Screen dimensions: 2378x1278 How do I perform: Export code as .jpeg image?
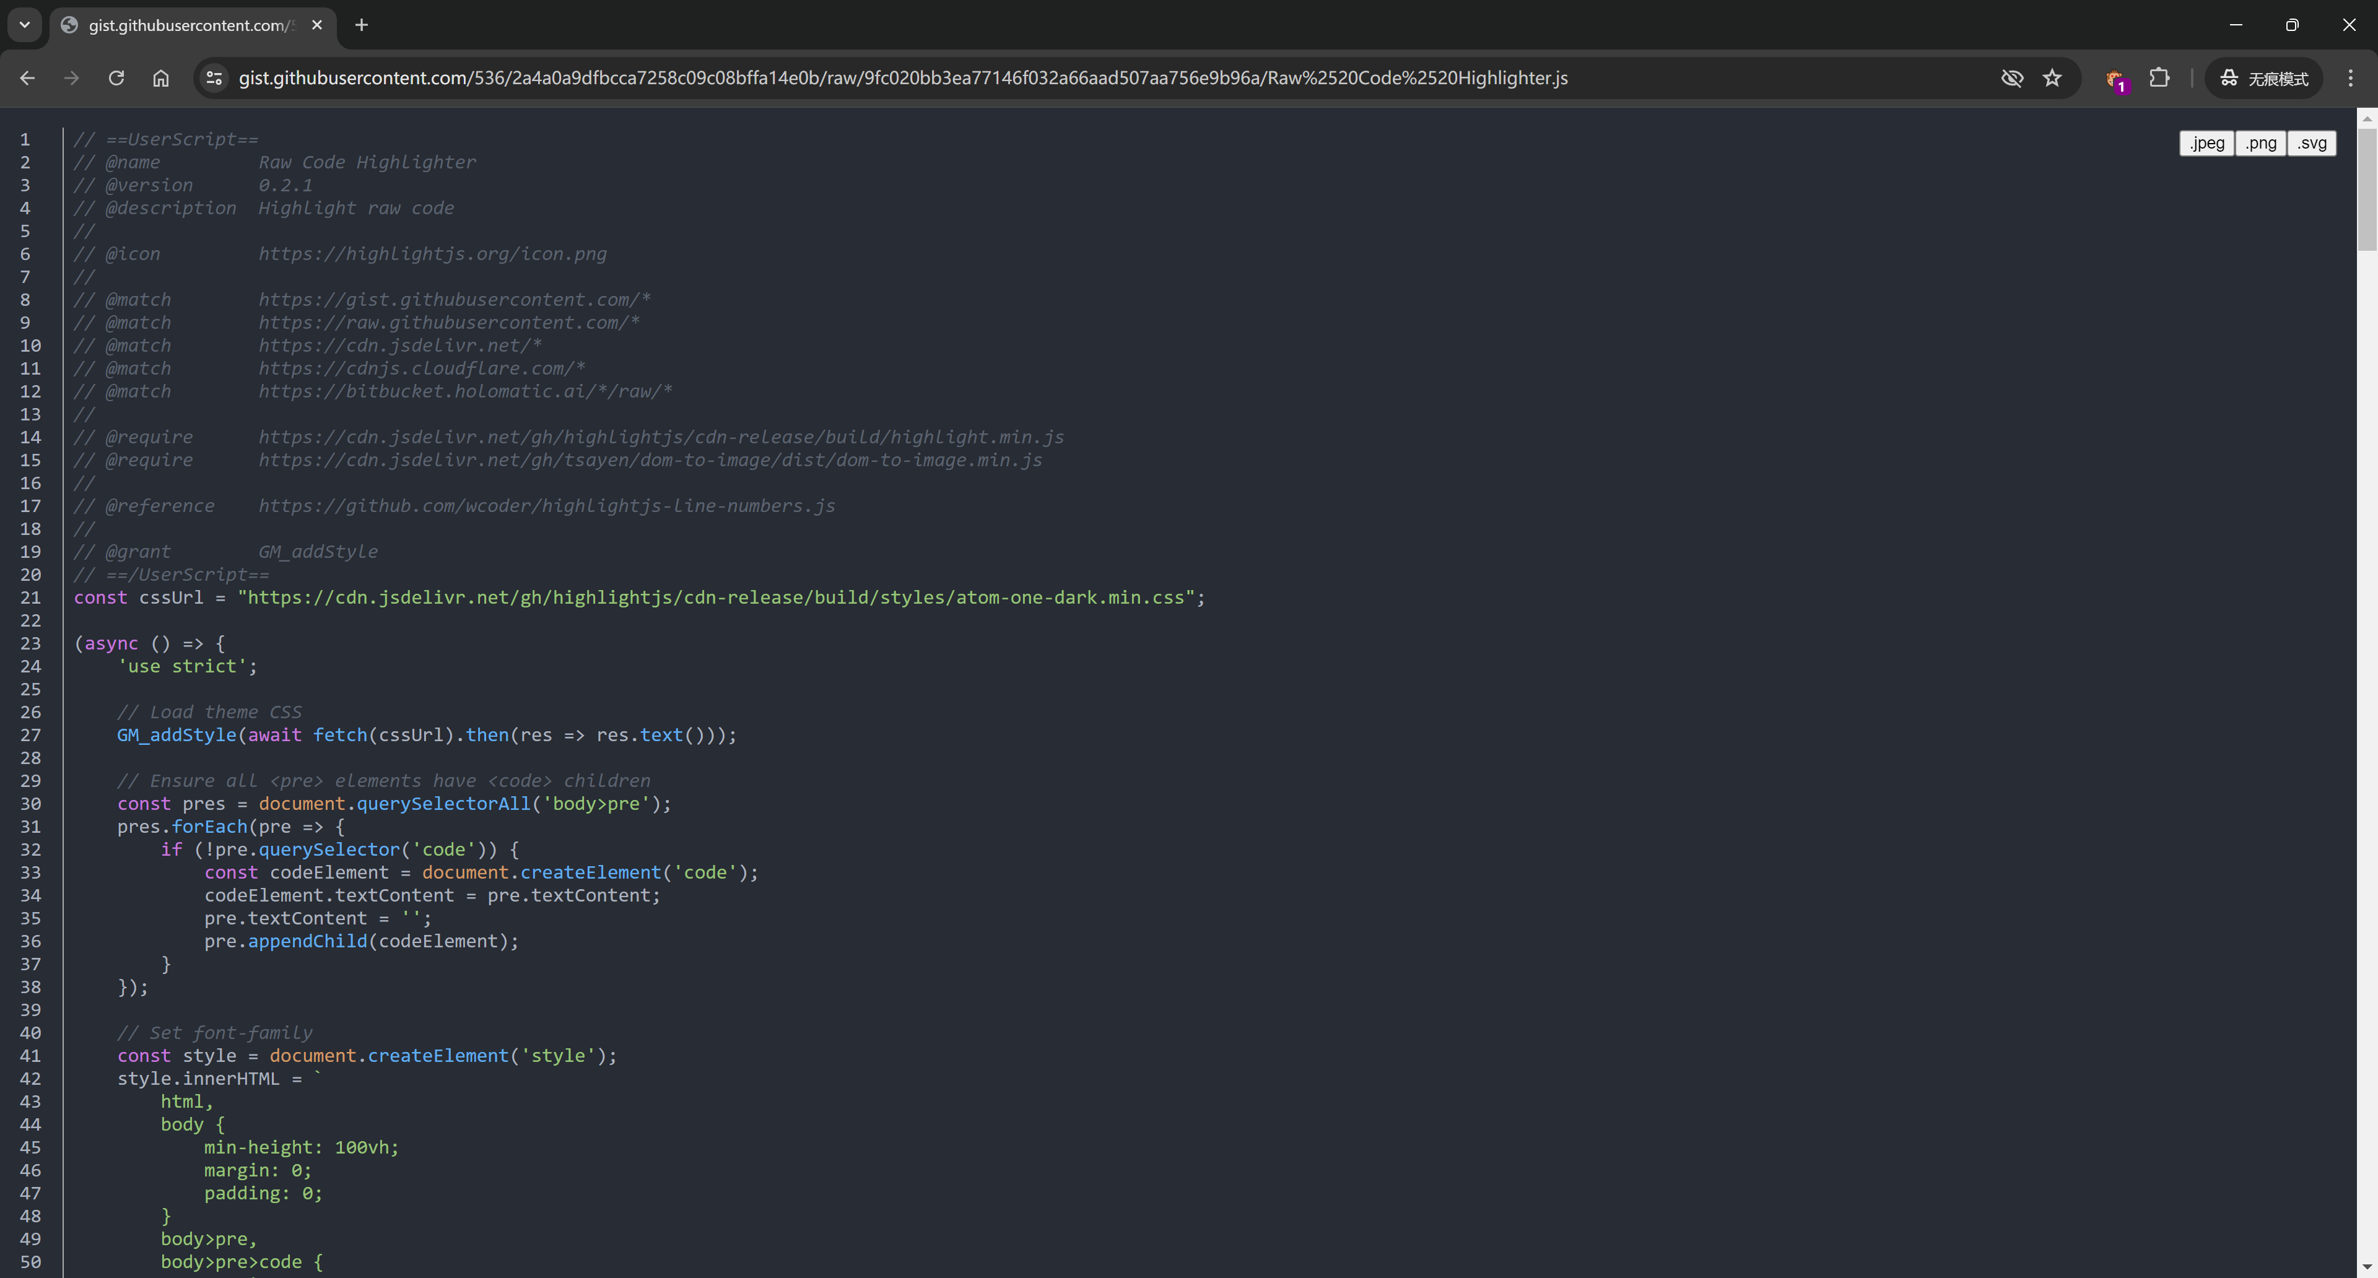2206,143
